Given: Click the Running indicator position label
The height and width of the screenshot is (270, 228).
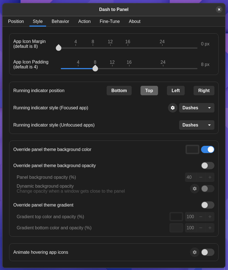Looking at the screenshot, I should 39,91.
